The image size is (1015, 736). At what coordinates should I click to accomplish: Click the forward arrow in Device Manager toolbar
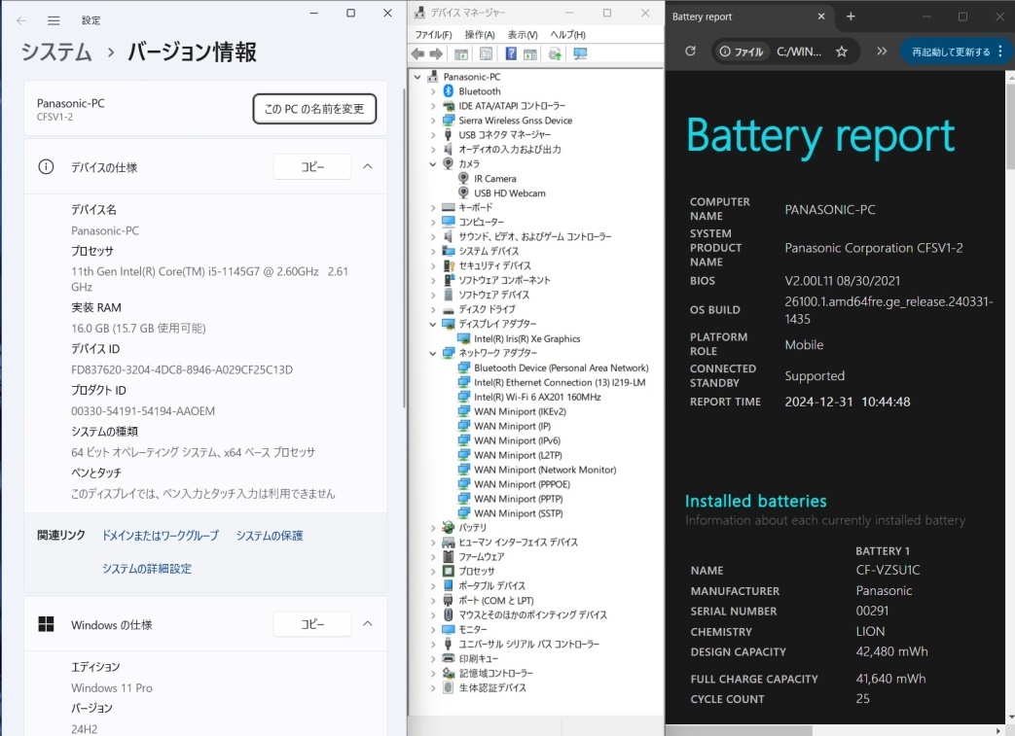[436, 54]
